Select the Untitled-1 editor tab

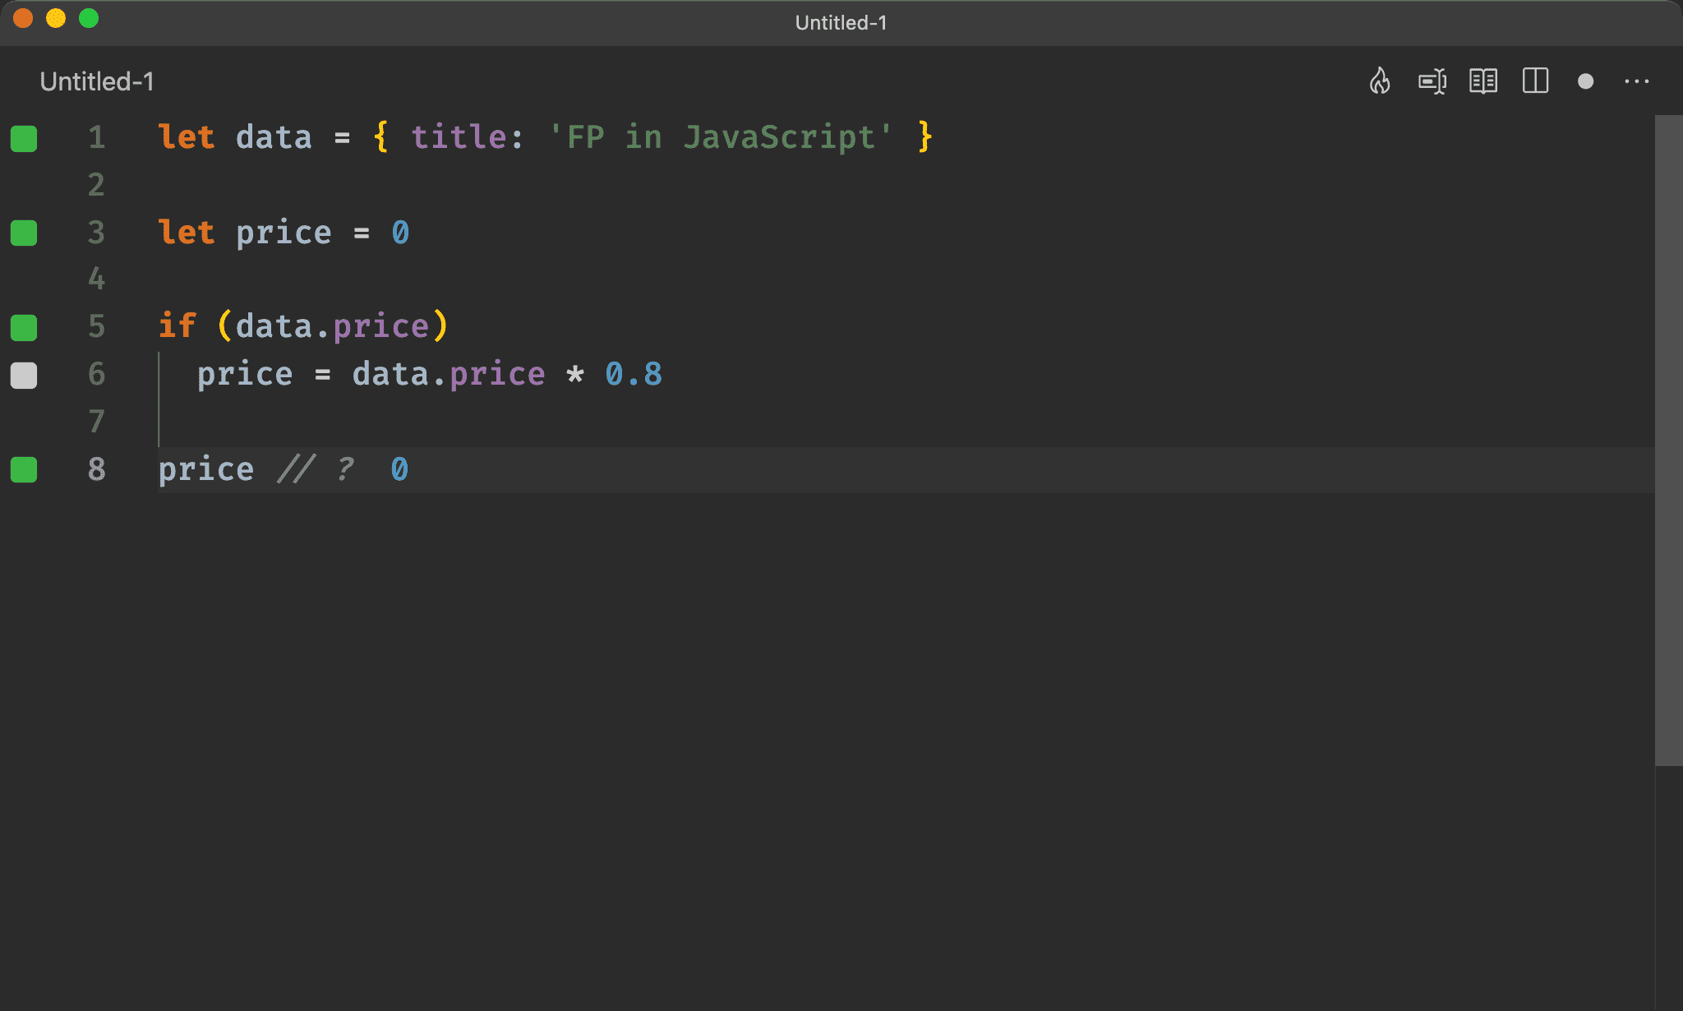pos(97,81)
